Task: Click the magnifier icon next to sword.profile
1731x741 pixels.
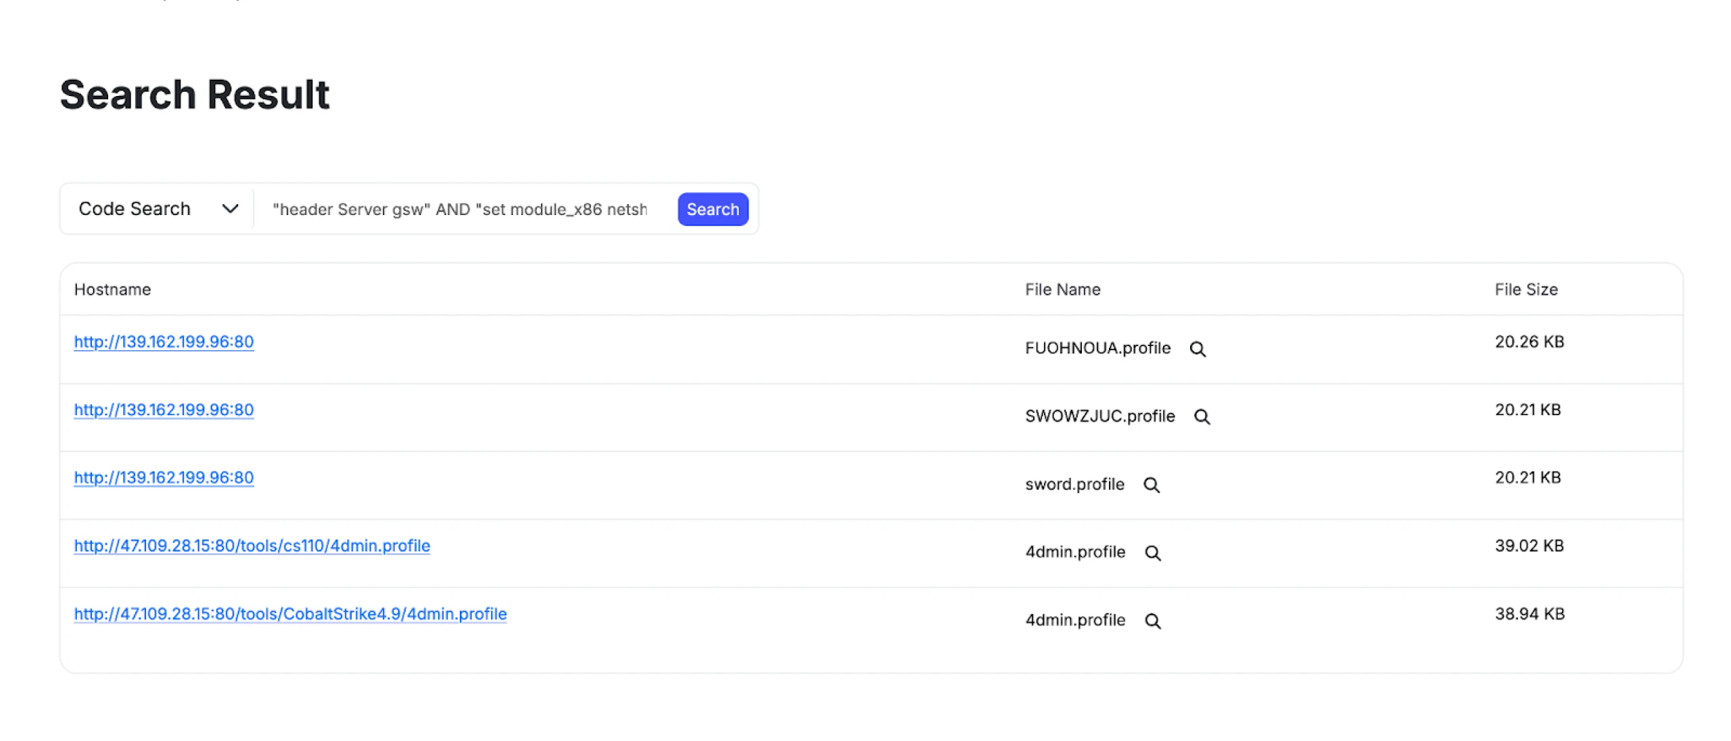Action: click(1152, 485)
